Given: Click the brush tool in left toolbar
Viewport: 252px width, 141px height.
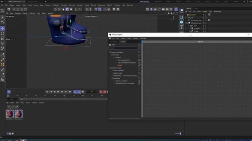Looking at the screenshot, I should [2, 70].
